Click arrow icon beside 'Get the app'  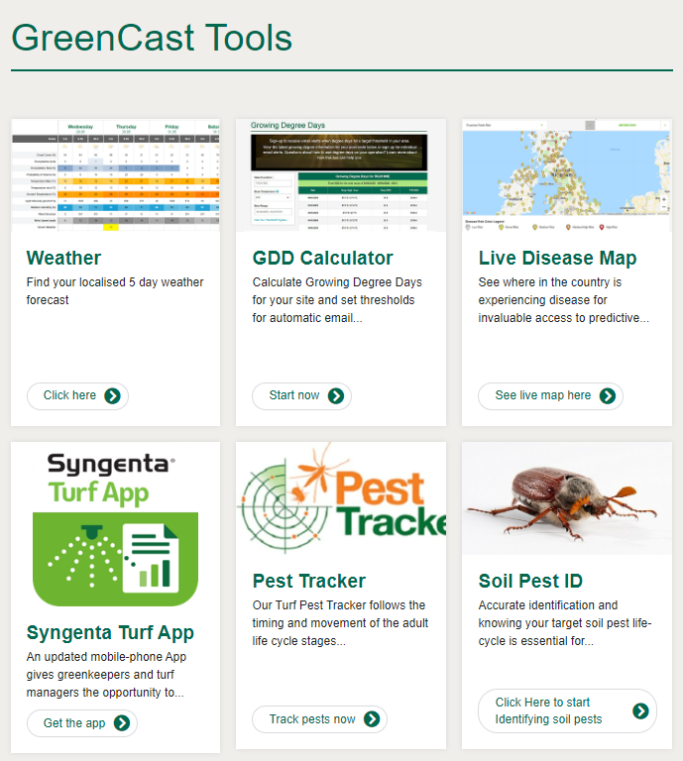point(121,723)
